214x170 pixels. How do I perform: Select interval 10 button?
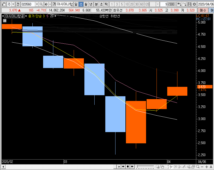tap(127, 4)
